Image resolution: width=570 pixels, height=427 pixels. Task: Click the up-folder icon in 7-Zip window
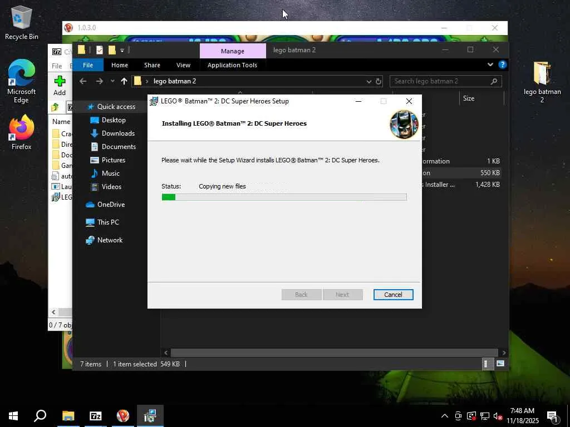pyautogui.click(x=55, y=107)
